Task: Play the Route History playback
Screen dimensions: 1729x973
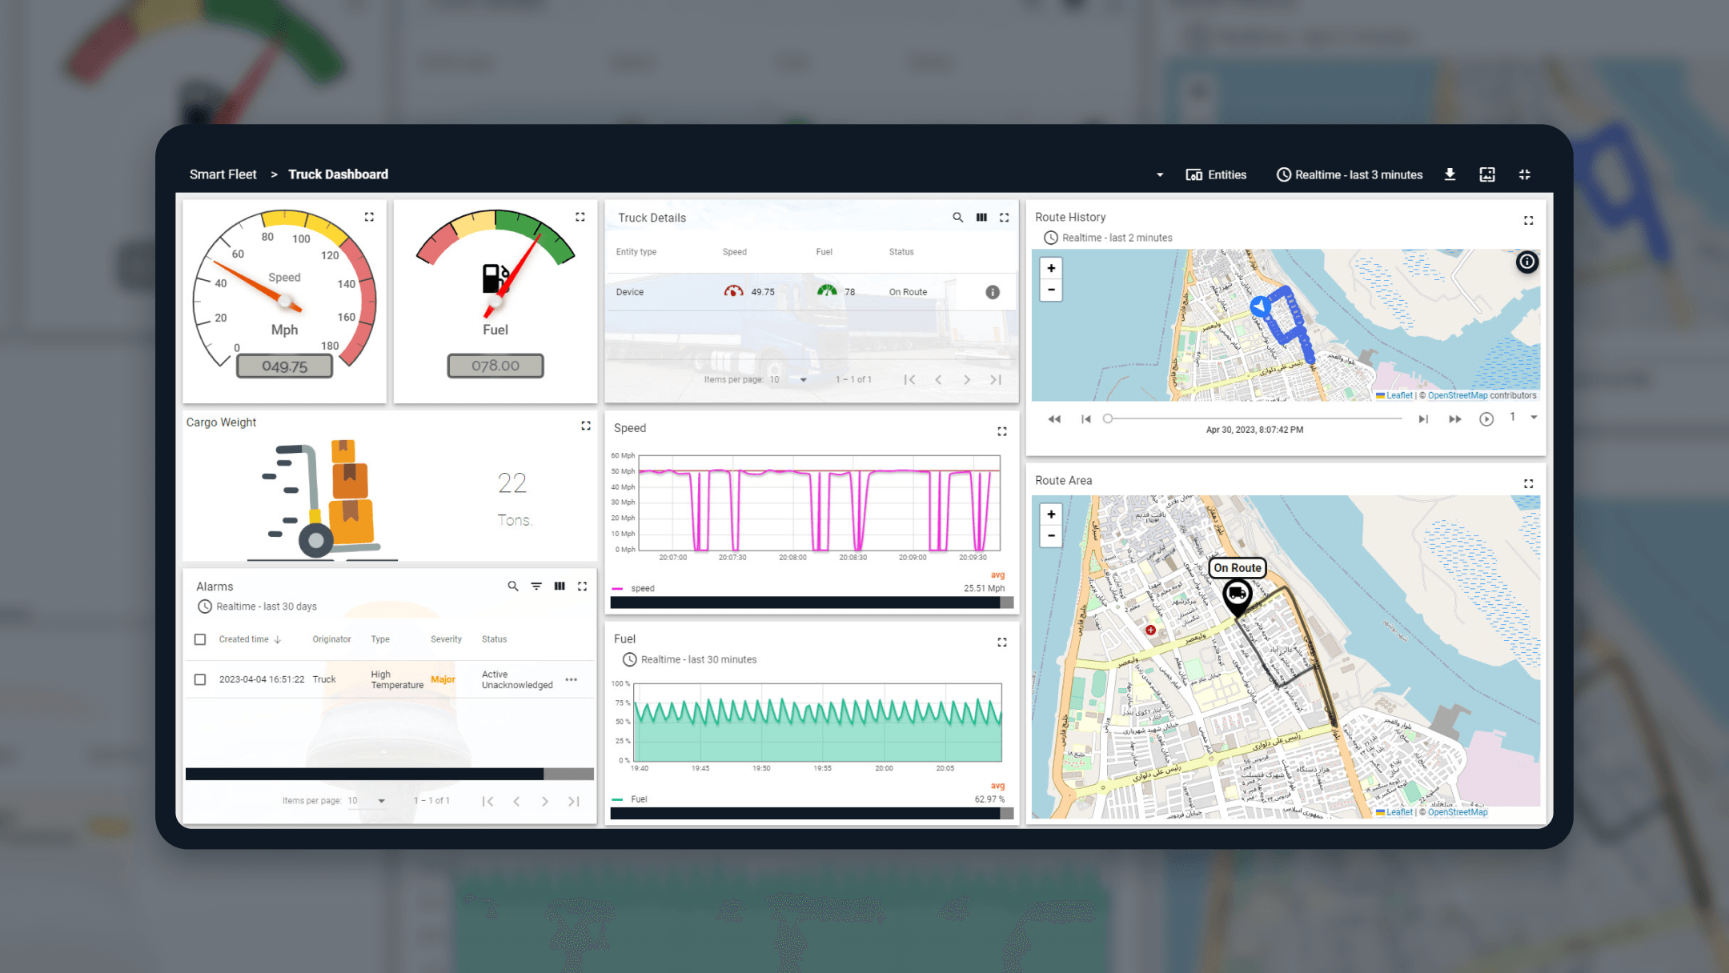Action: tap(1486, 419)
